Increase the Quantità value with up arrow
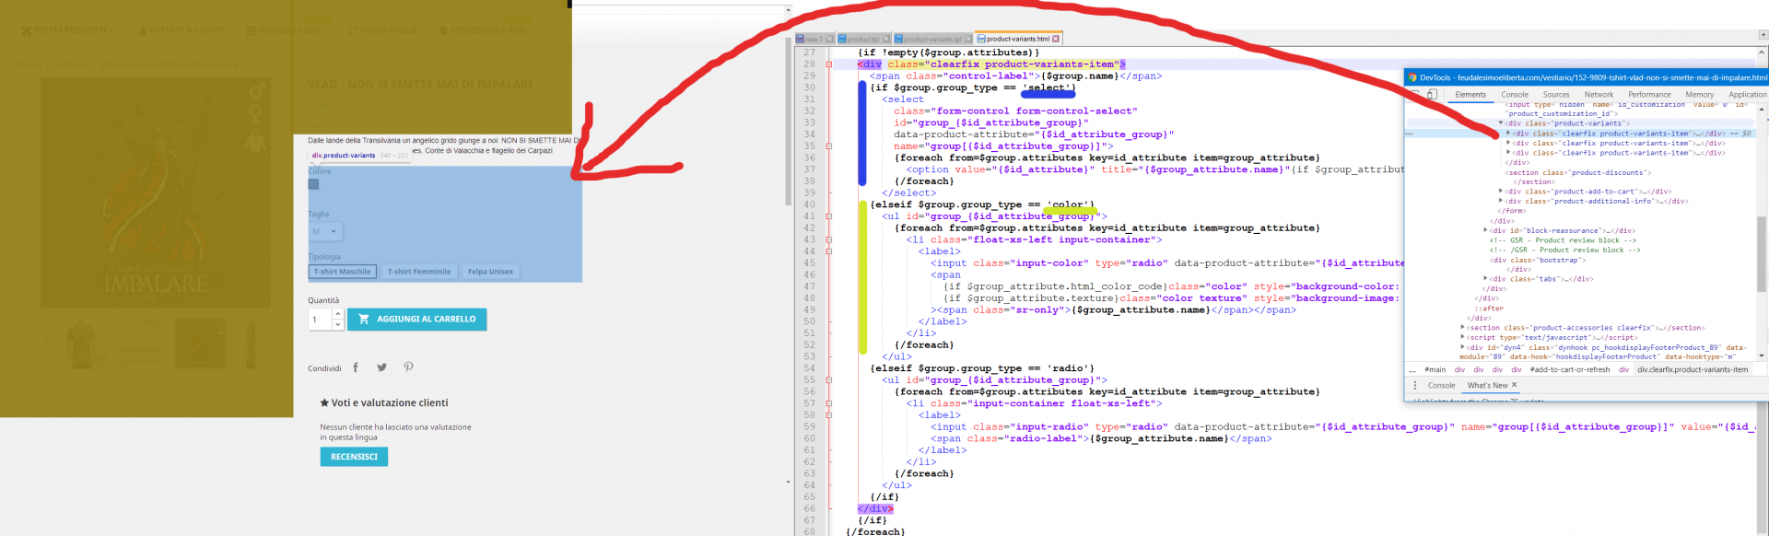The image size is (1769, 536). (x=338, y=314)
